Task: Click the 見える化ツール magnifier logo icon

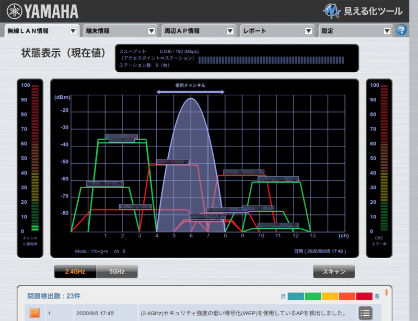Action: point(332,11)
